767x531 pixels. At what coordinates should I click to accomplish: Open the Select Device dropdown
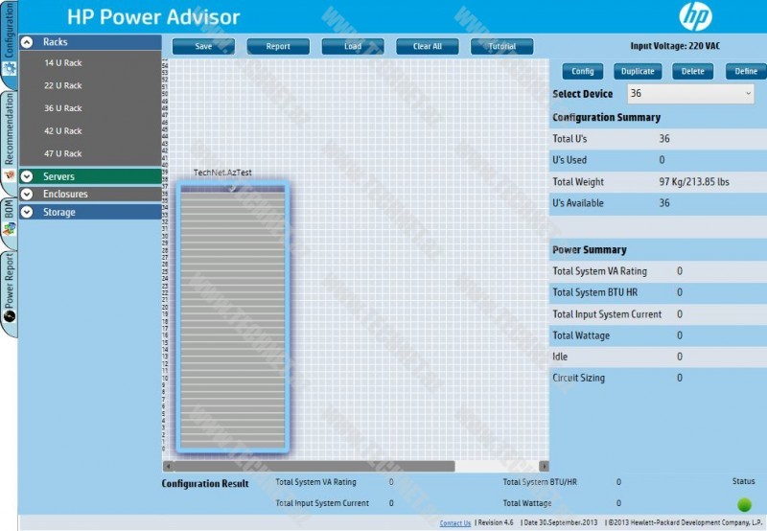click(690, 93)
